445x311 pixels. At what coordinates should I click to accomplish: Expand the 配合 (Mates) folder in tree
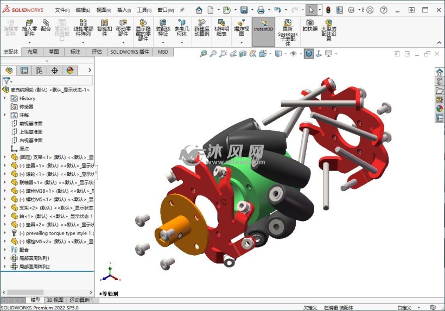pos(5,250)
